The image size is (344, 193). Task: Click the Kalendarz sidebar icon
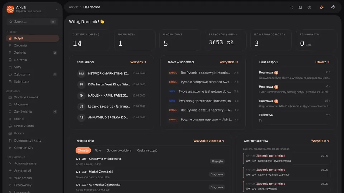10,81
